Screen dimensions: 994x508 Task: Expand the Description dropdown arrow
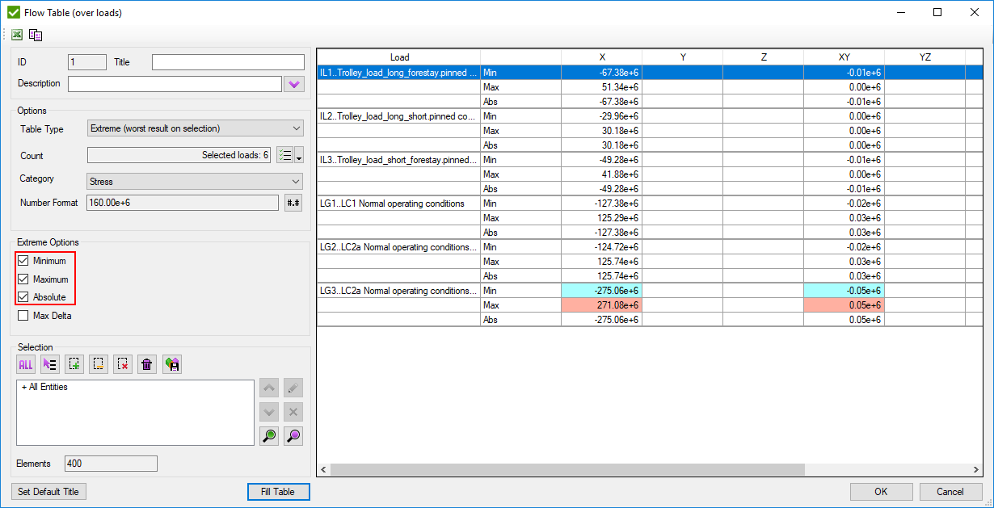pyautogui.click(x=294, y=83)
